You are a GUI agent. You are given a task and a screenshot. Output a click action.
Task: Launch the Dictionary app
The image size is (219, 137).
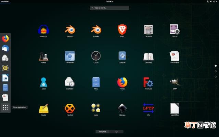pos(149,57)
